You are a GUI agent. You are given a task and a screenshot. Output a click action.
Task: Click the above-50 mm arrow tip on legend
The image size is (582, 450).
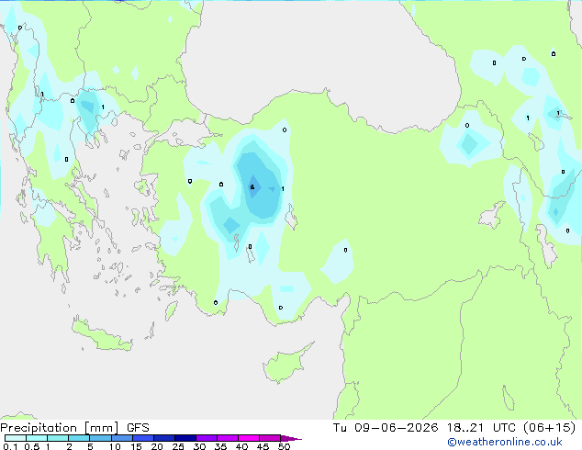291,438
